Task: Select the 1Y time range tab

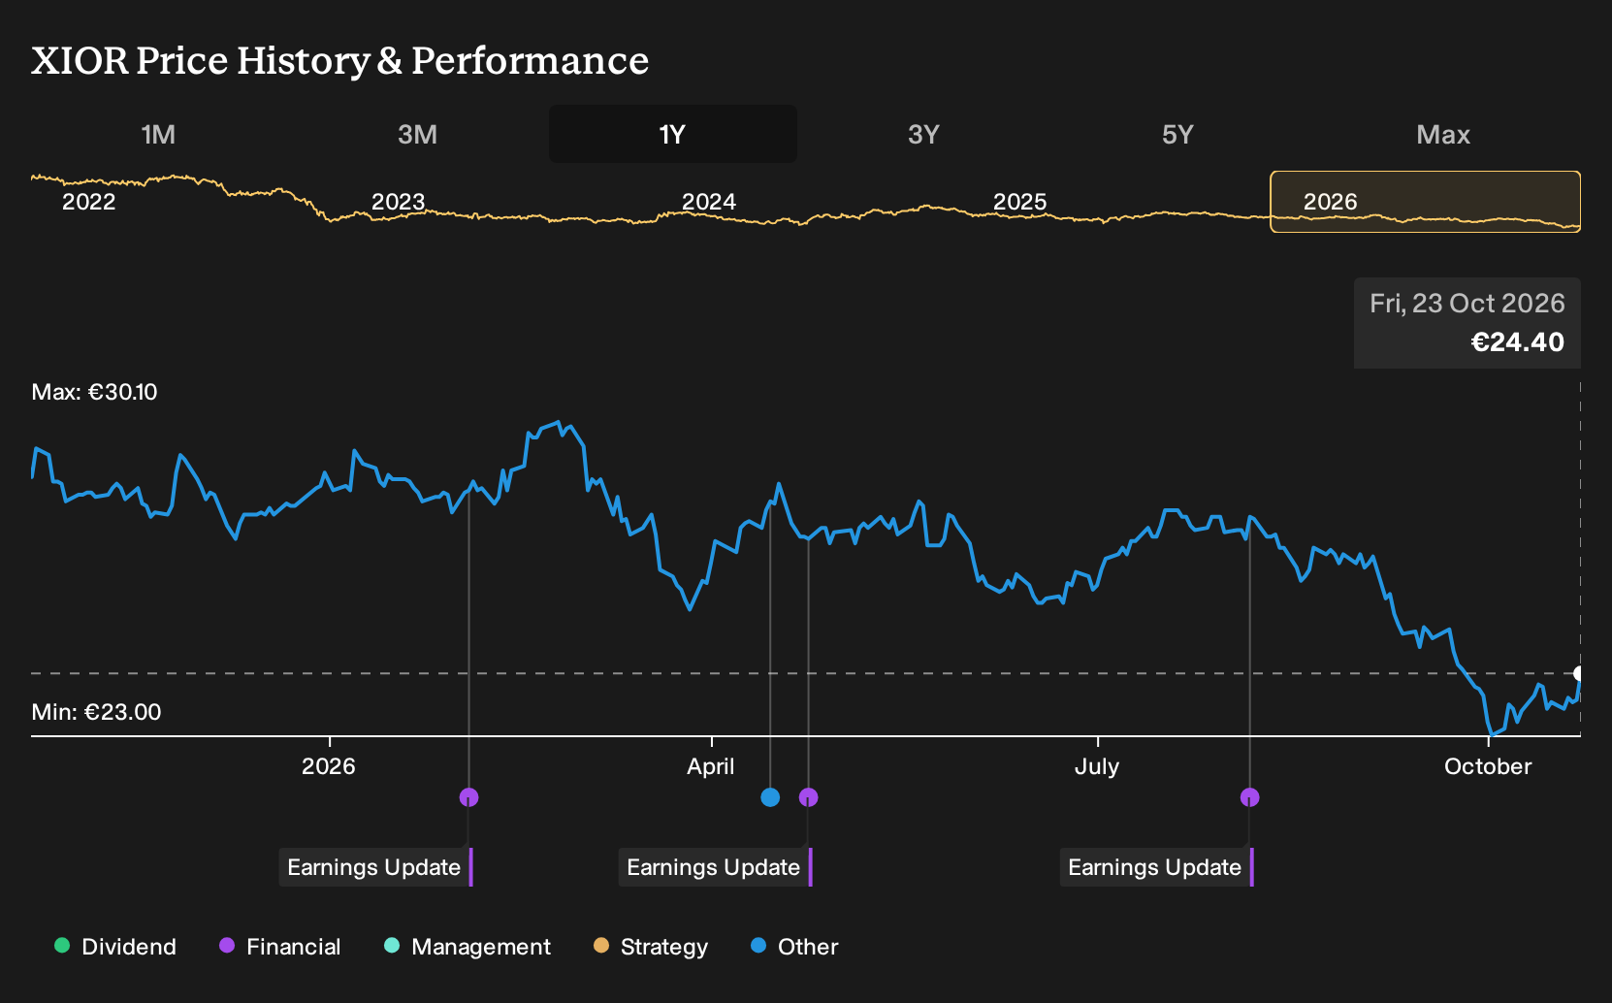Action: (x=672, y=134)
